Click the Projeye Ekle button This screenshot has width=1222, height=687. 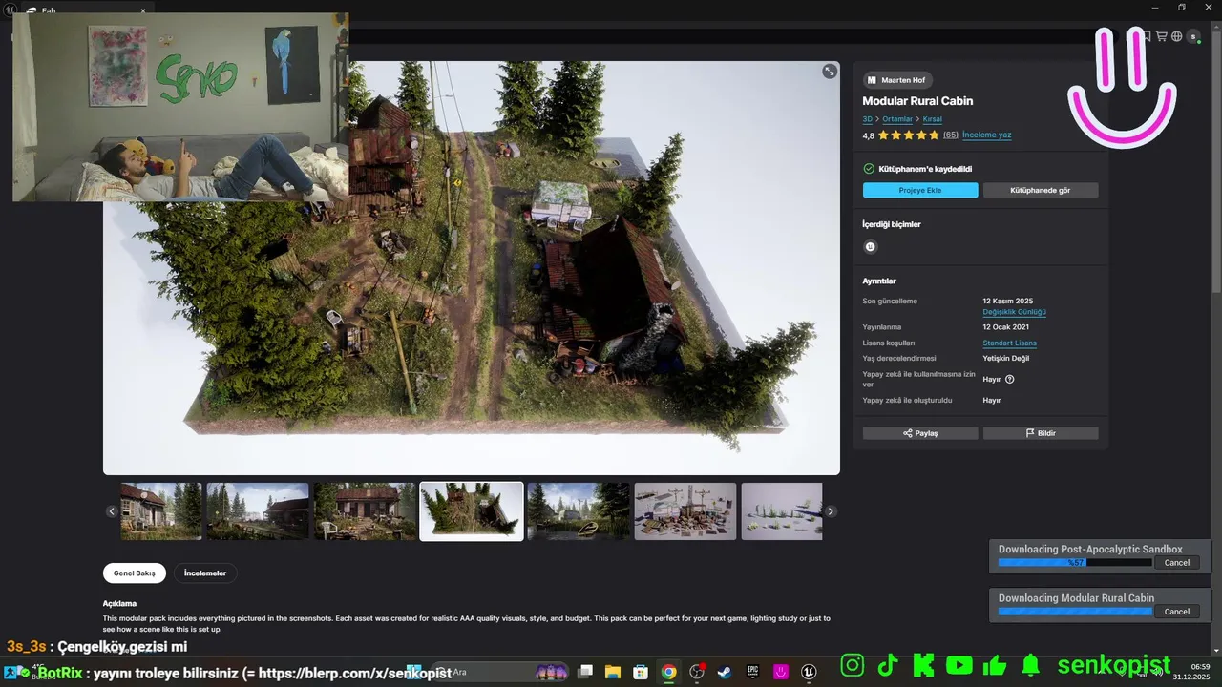920,191
